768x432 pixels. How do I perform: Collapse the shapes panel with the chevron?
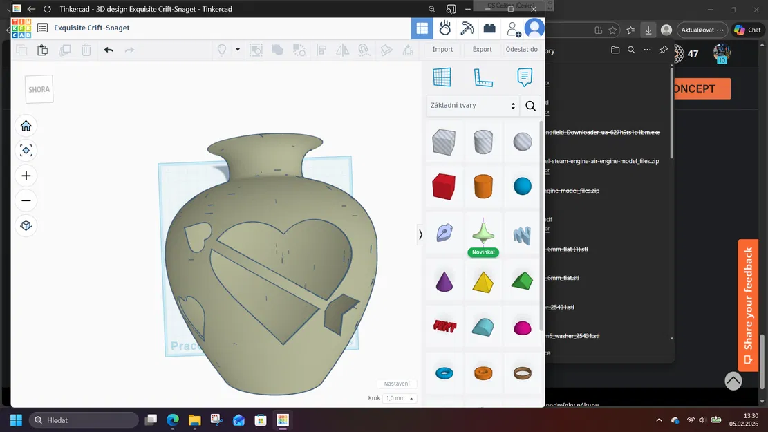coord(420,235)
